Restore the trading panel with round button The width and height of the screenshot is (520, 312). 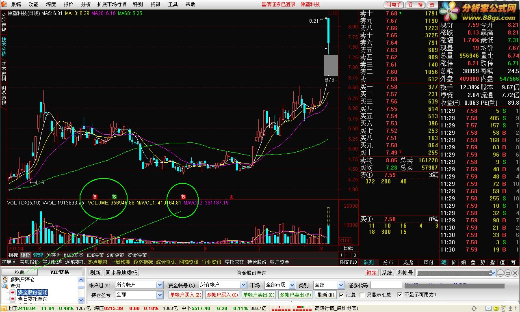(508, 273)
